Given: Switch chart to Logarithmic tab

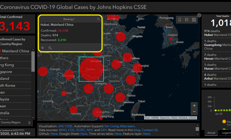Looking at the screenshot, I should click(x=225, y=133).
